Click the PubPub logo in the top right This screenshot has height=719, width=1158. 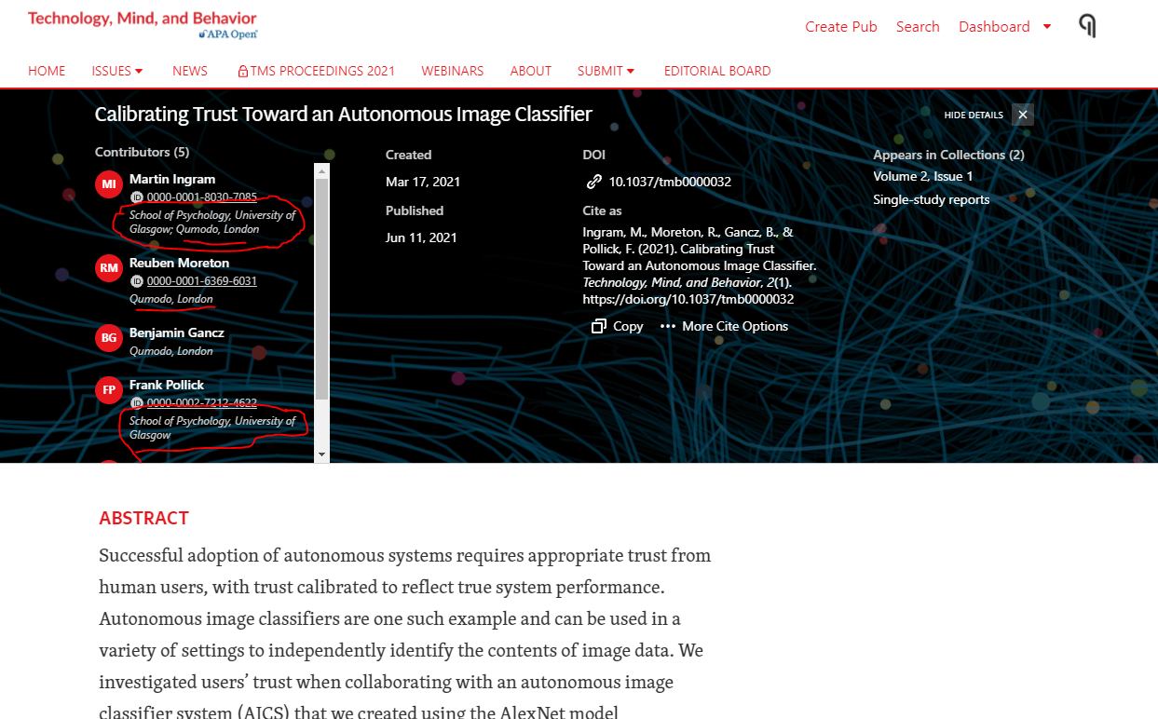click(x=1086, y=26)
